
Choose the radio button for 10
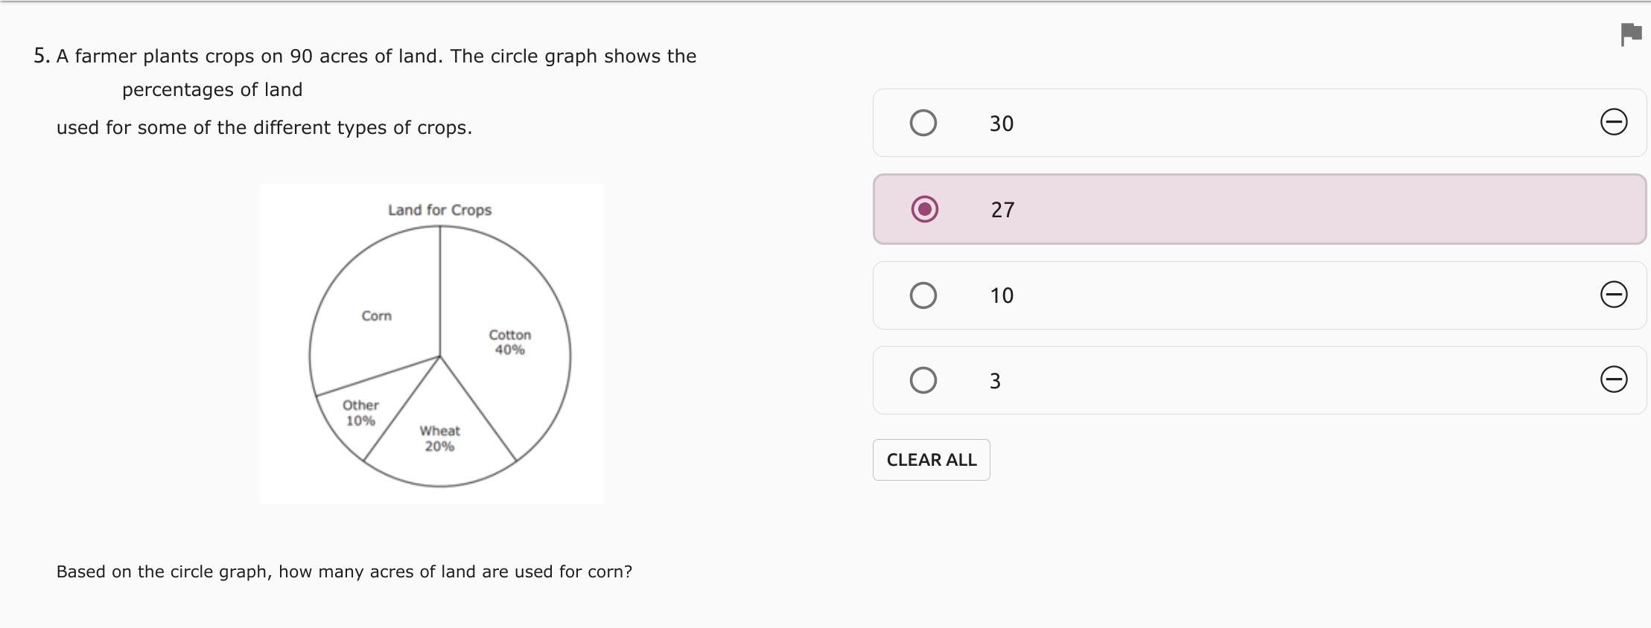click(x=923, y=295)
